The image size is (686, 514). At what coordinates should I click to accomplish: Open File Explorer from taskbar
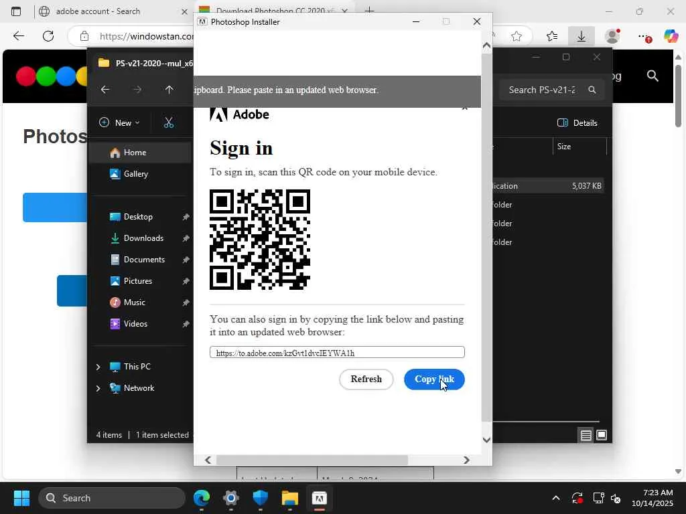(289, 498)
